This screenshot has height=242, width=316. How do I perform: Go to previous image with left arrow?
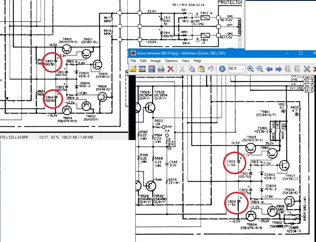269,69
